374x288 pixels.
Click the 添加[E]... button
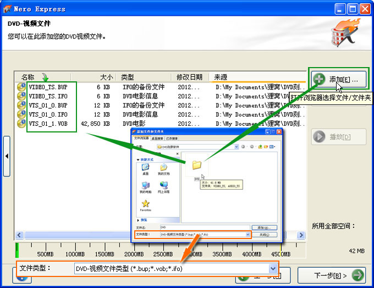(339, 79)
